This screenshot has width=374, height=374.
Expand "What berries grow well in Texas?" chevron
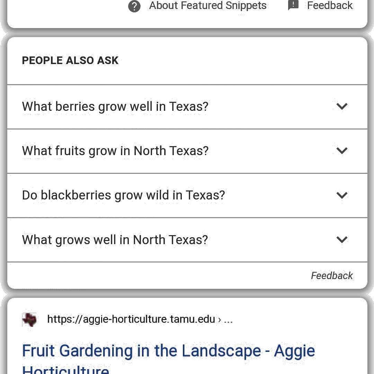coord(342,106)
